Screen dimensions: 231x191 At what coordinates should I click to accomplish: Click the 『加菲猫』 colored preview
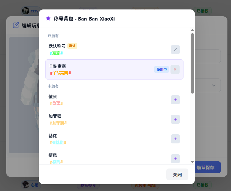click(58, 123)
